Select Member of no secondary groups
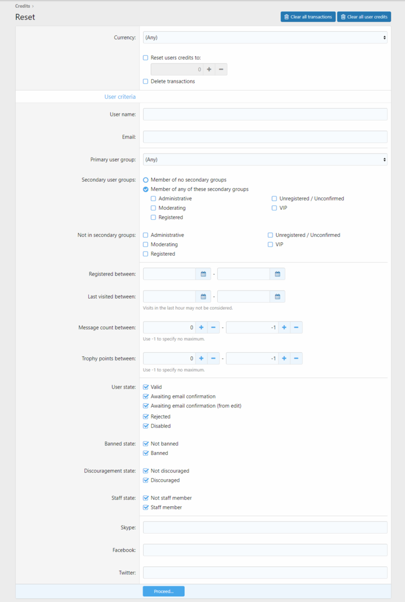405x602 pixels. [146, 180]
